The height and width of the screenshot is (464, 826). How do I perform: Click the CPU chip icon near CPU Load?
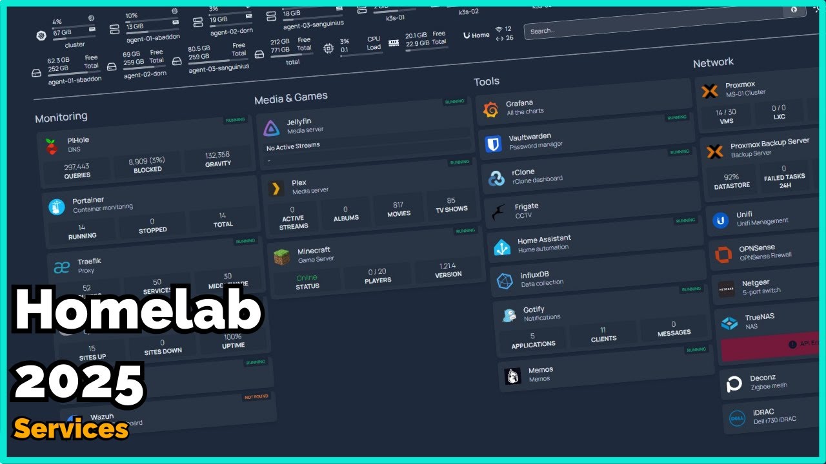point(328,48)
